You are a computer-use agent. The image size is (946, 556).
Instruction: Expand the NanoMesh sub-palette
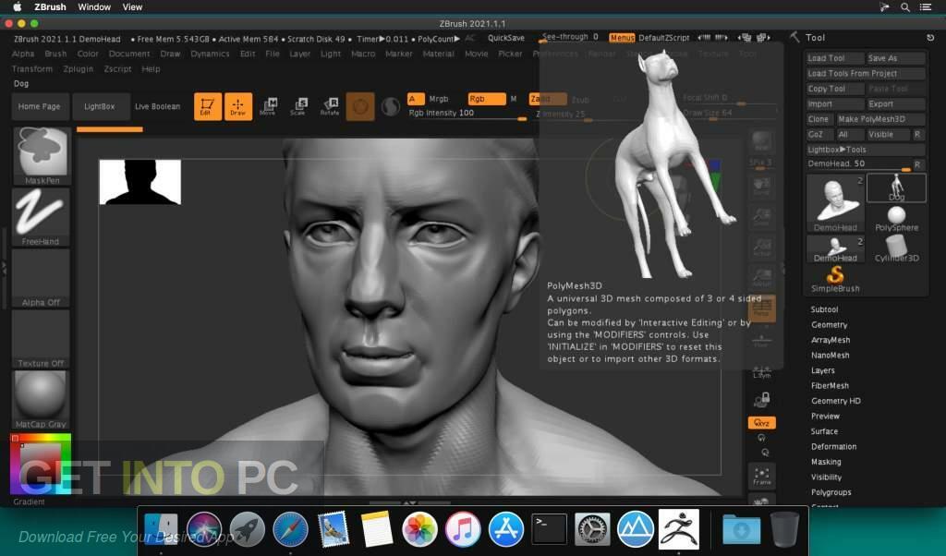pyautogui.click(x=831, y=356)
